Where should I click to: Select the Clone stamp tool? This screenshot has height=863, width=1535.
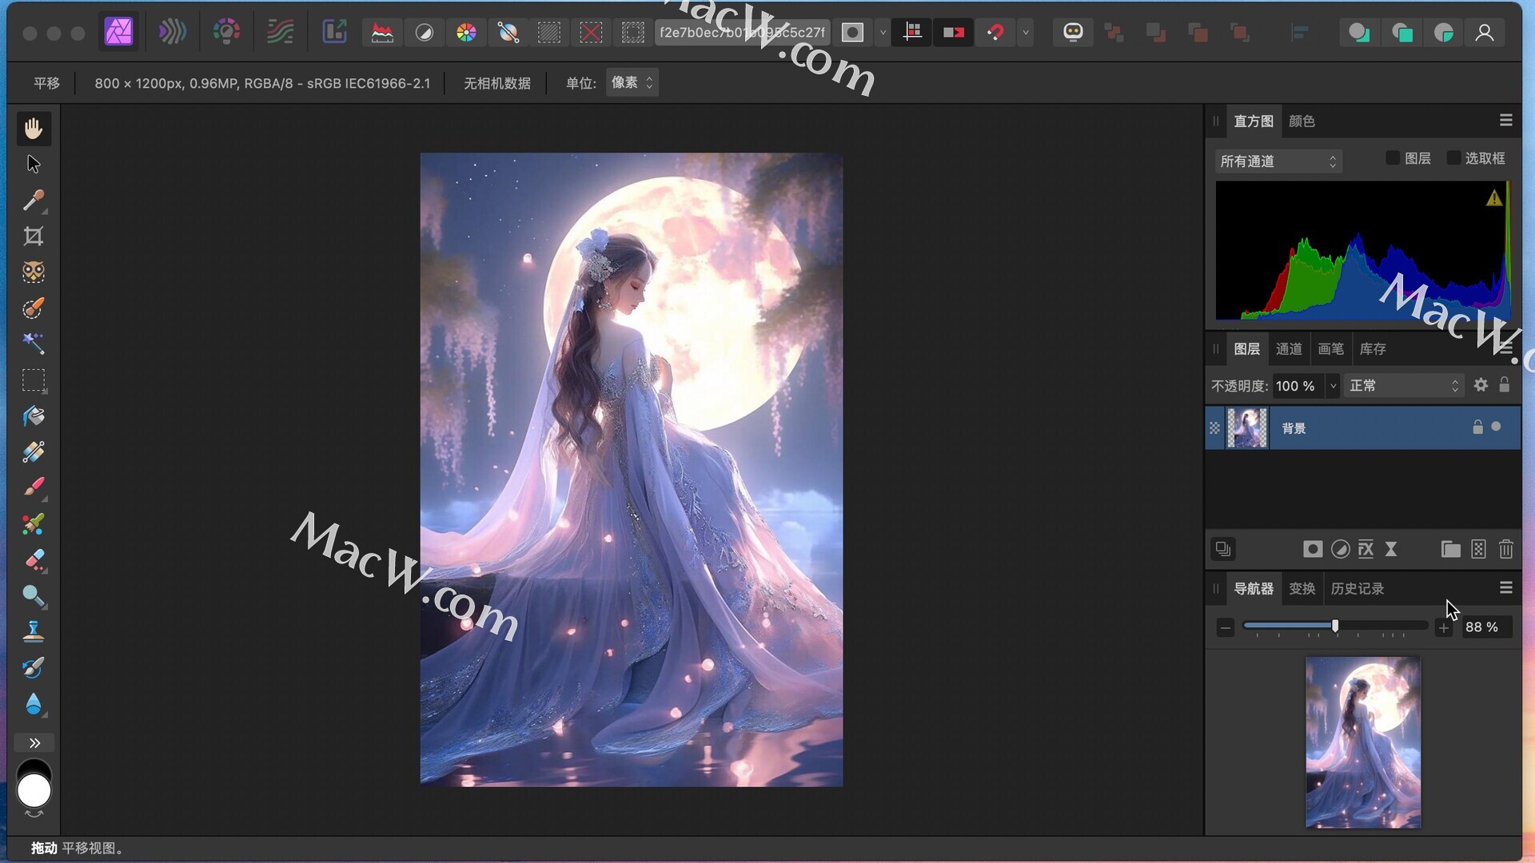[x=34, y=631]
